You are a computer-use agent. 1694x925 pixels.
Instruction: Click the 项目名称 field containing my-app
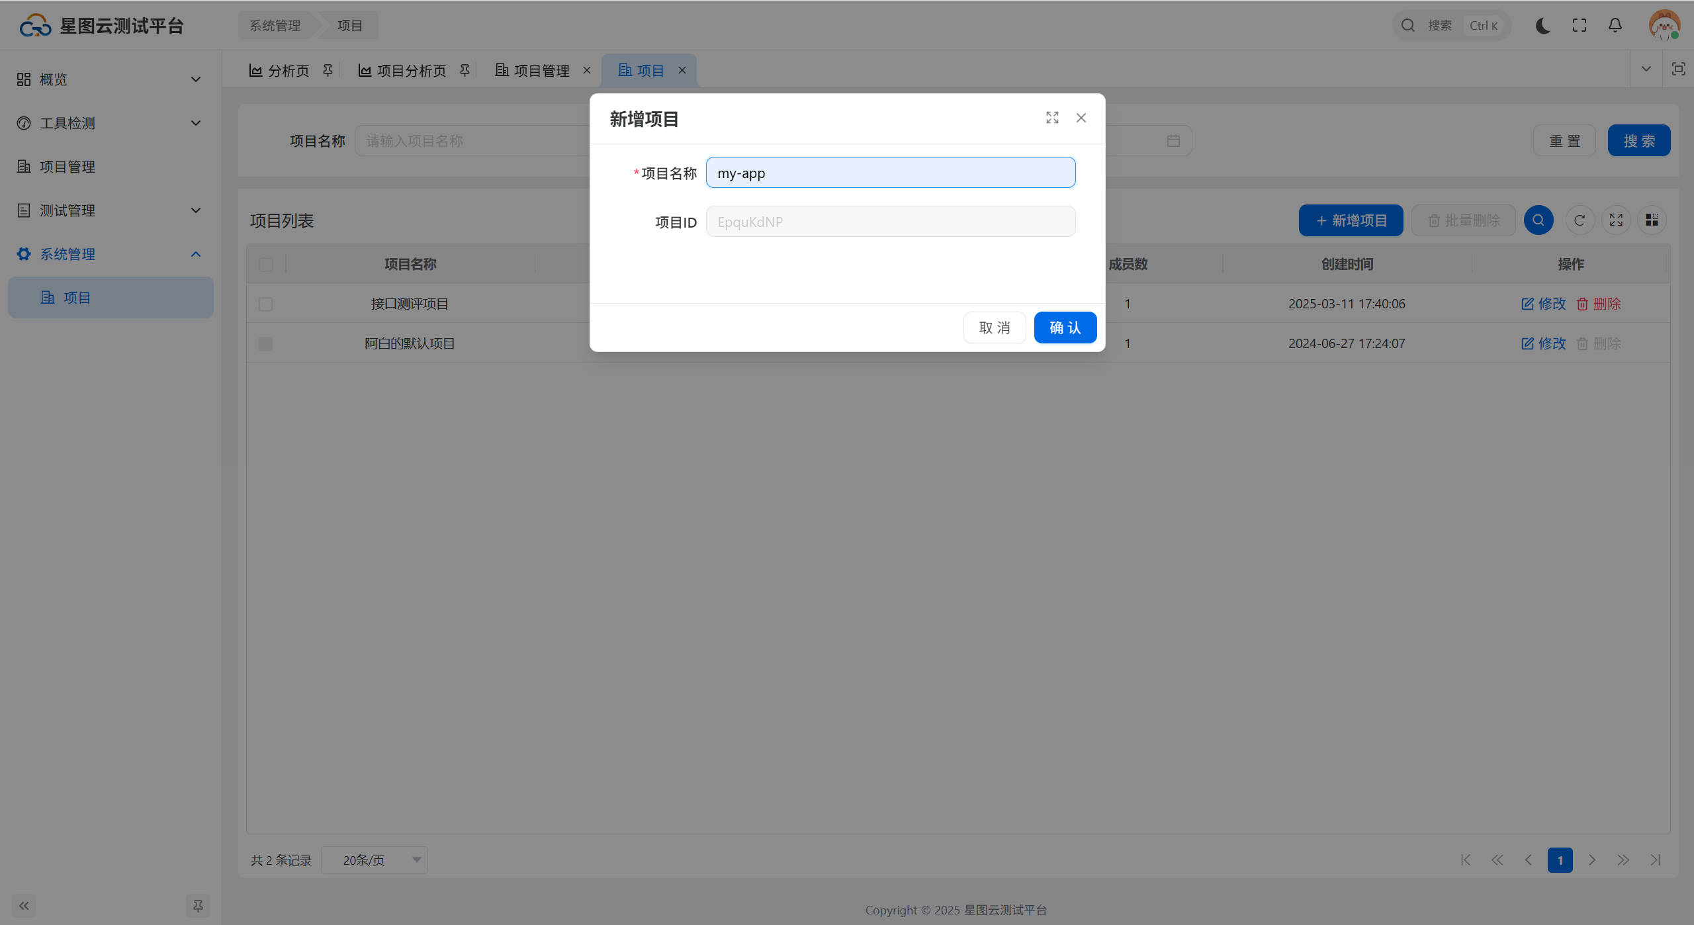tap(890, 173)
